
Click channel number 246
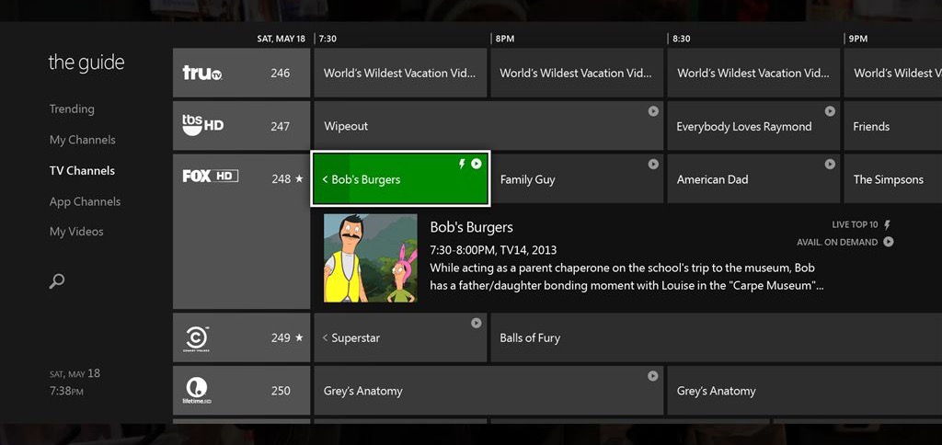click(280, 73)
